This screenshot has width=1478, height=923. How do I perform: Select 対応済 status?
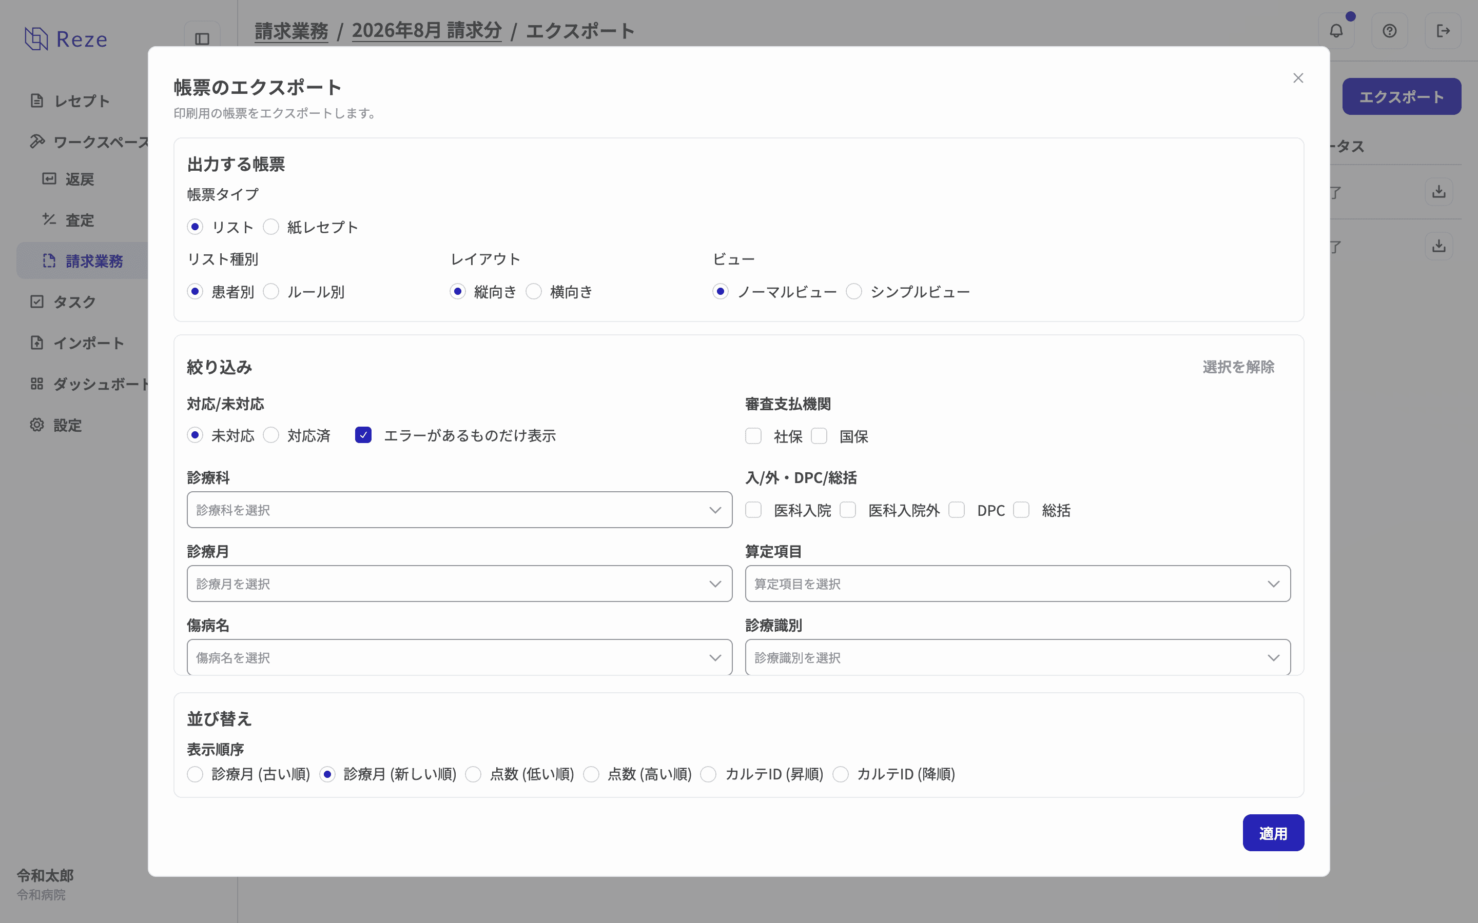pyautogui.click(x=271, y=435)
